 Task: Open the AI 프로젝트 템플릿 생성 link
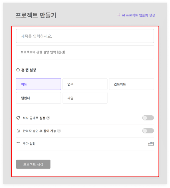click(x=138, y=15)
